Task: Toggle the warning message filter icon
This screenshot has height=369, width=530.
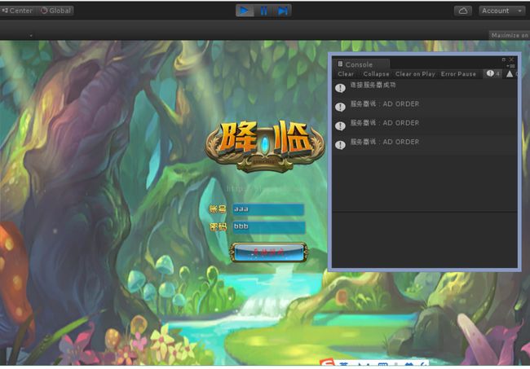Action: (x=510, y=73)
